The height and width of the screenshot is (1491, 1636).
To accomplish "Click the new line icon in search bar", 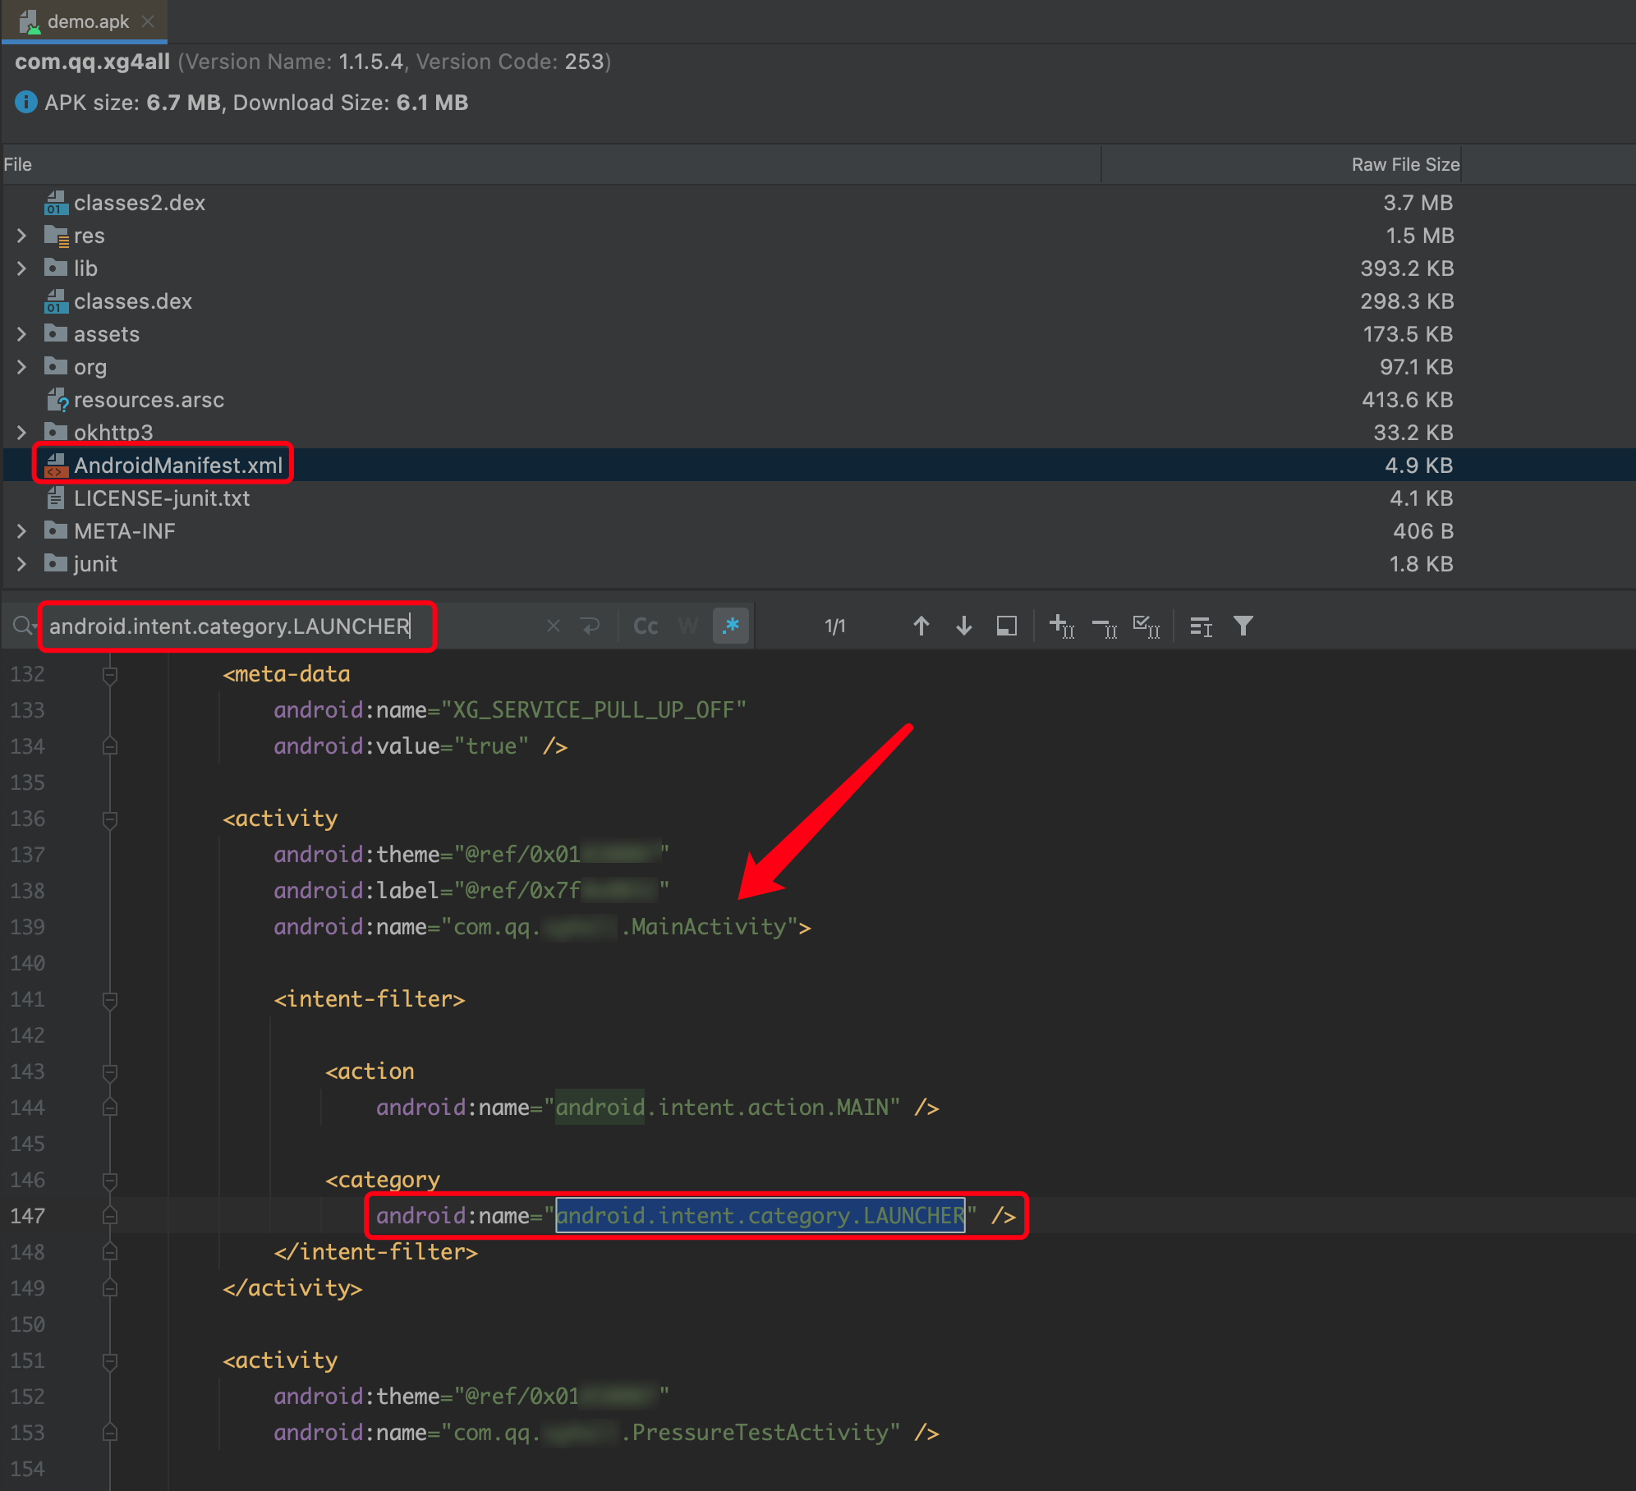I will coord(591,626).
